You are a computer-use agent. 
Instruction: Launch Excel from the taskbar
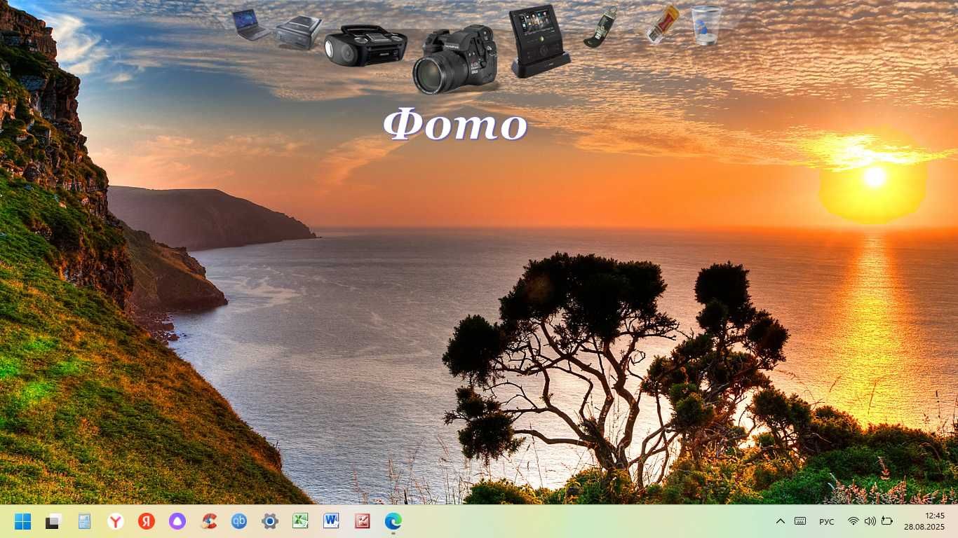click(300, 521)
